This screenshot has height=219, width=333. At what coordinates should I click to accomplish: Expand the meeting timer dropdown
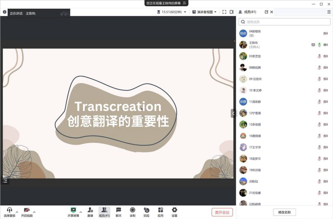tap(185, 12)
